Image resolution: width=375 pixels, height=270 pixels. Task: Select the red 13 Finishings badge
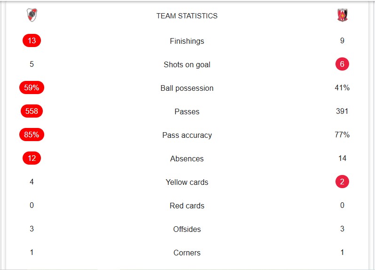point(32,41)
